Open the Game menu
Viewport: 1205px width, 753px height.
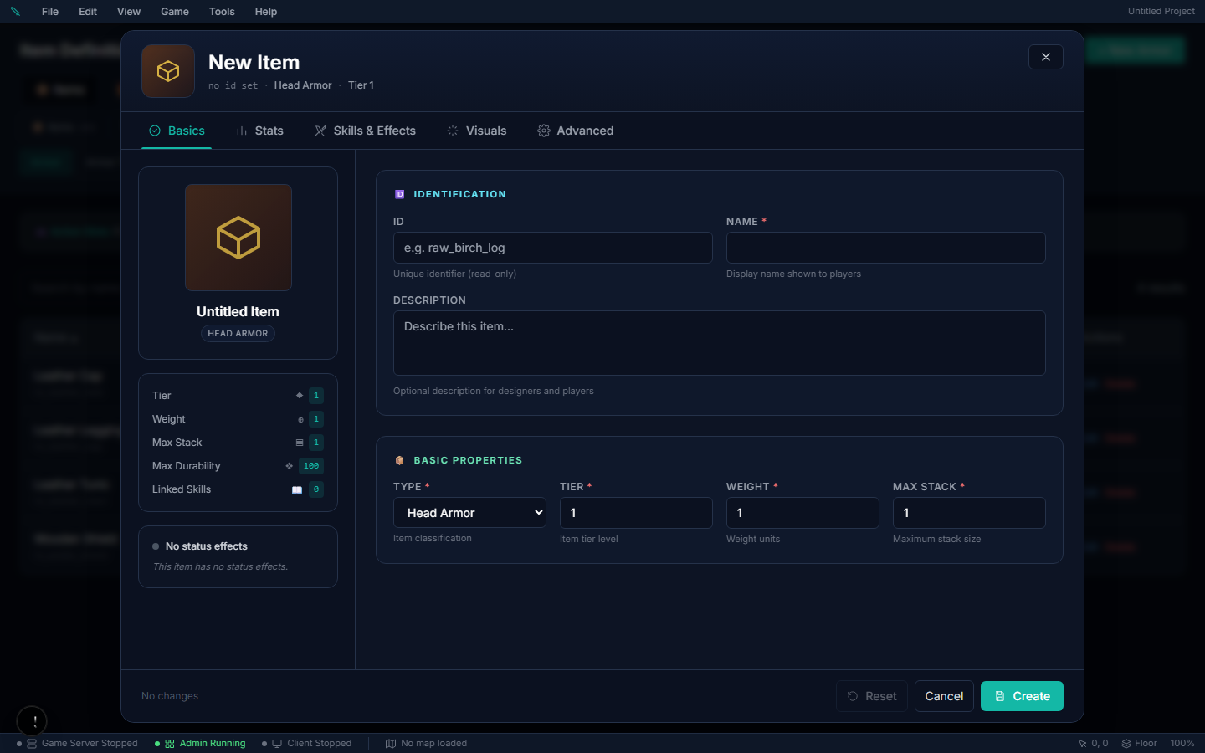[175, 12]
